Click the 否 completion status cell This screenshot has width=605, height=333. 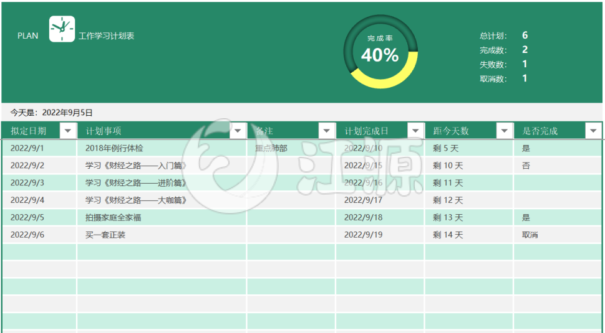(x=526, y=166)
